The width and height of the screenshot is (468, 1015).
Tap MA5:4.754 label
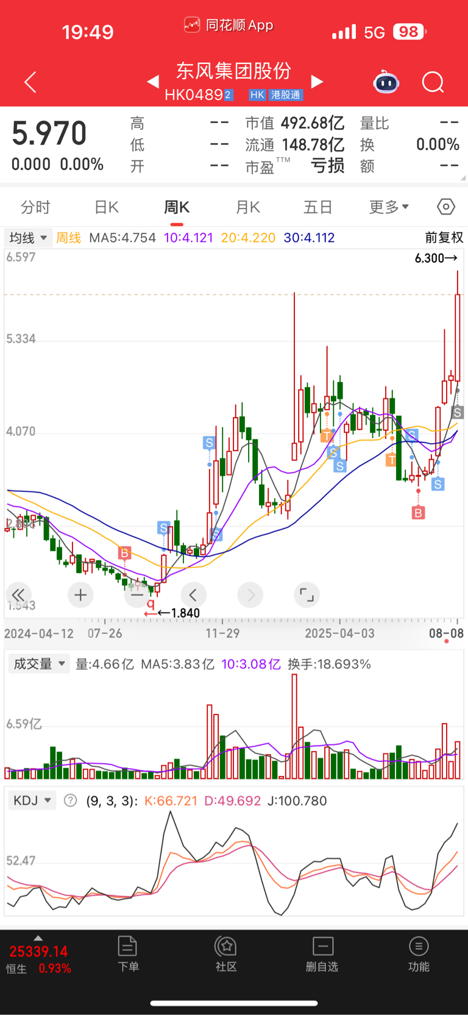click(x=122, y=238)
